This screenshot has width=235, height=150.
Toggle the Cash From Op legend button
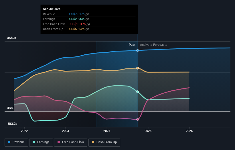click(x=104, y=142)
